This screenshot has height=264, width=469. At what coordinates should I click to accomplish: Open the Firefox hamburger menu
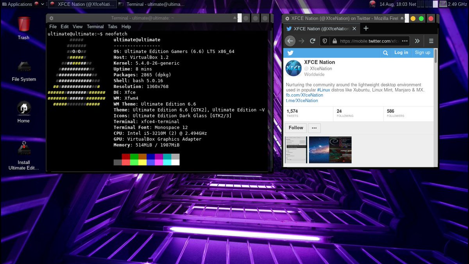431,41
